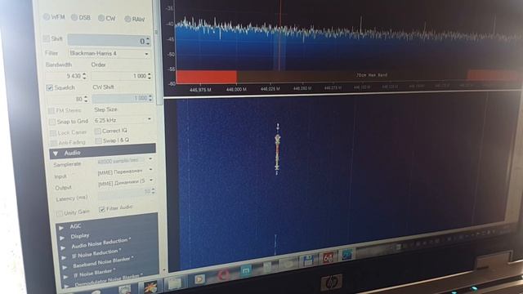
Task: Uncheck the Filter Audio checkbox
Action: click(x=102, y=209)
